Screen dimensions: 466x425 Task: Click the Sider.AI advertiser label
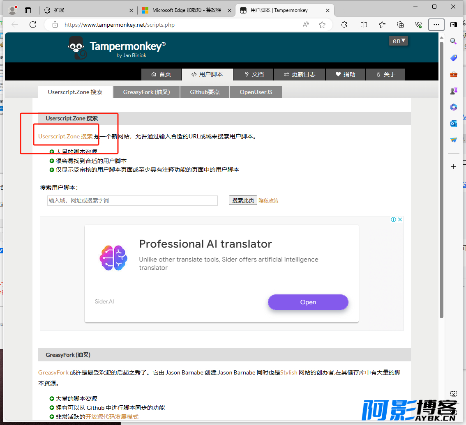[104, 301]
